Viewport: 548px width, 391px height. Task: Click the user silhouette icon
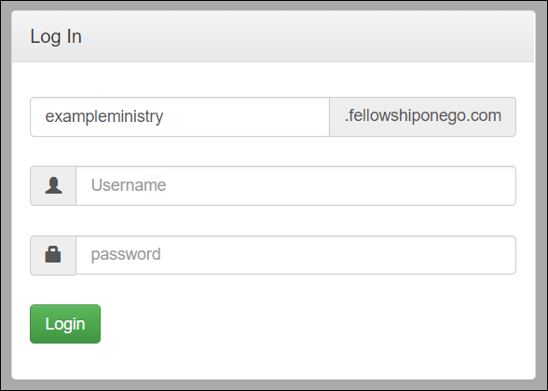53,185
